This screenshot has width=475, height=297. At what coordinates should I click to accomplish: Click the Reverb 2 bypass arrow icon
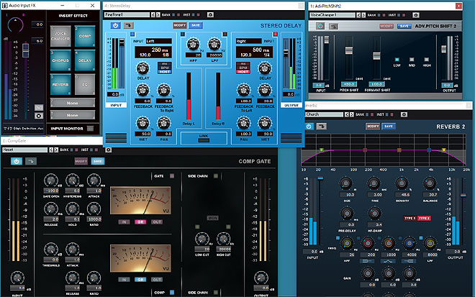(x=322, y=127)
